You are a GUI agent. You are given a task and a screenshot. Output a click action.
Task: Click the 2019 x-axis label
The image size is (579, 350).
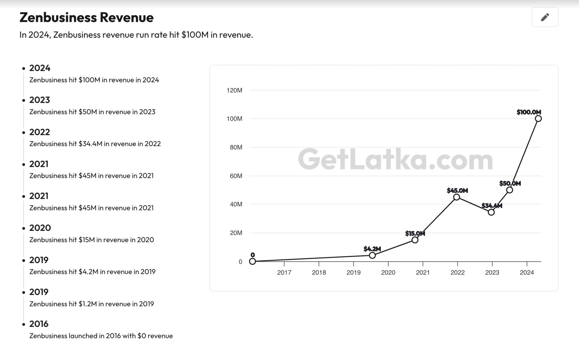(353, 273)
